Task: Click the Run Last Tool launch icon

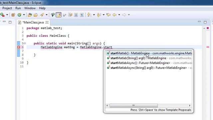Action: pos(2,15)
